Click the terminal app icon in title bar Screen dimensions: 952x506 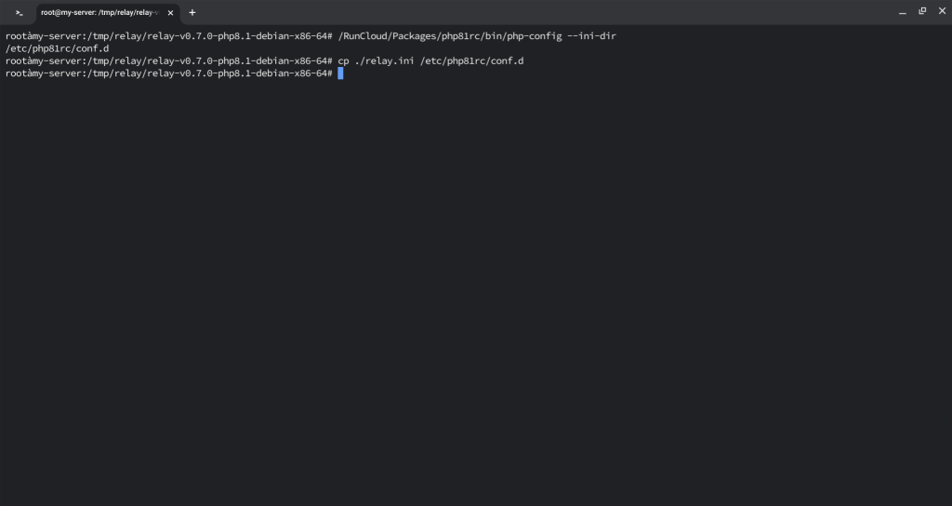[20, 12]
